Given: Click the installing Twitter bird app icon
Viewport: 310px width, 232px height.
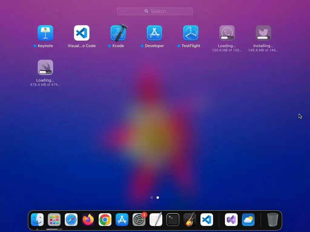Looking at the screenshot, I should point(263,33).
